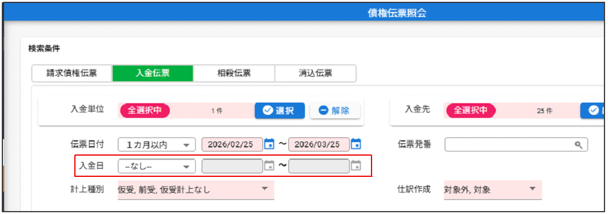
Task: Click the 25 件 count in 入金先
Action: click(x=544, y=111)
